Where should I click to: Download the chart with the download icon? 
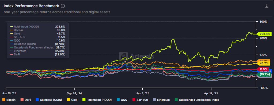267,6
